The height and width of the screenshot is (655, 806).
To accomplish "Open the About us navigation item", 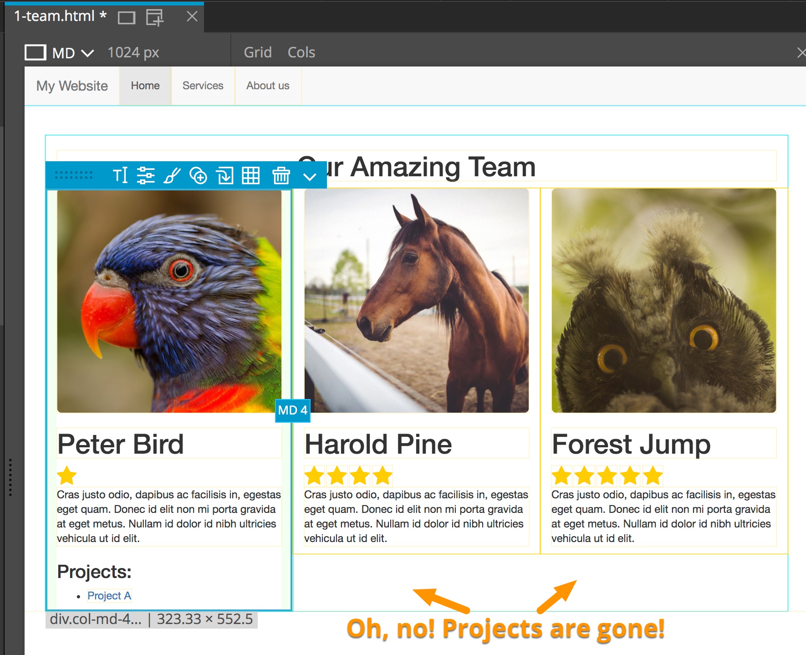I will (268, 86).
